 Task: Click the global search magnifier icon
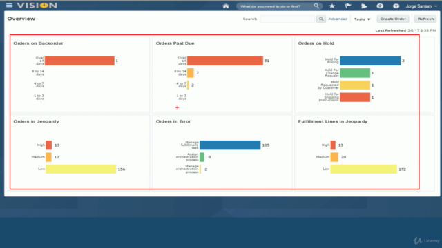(316, 6)
